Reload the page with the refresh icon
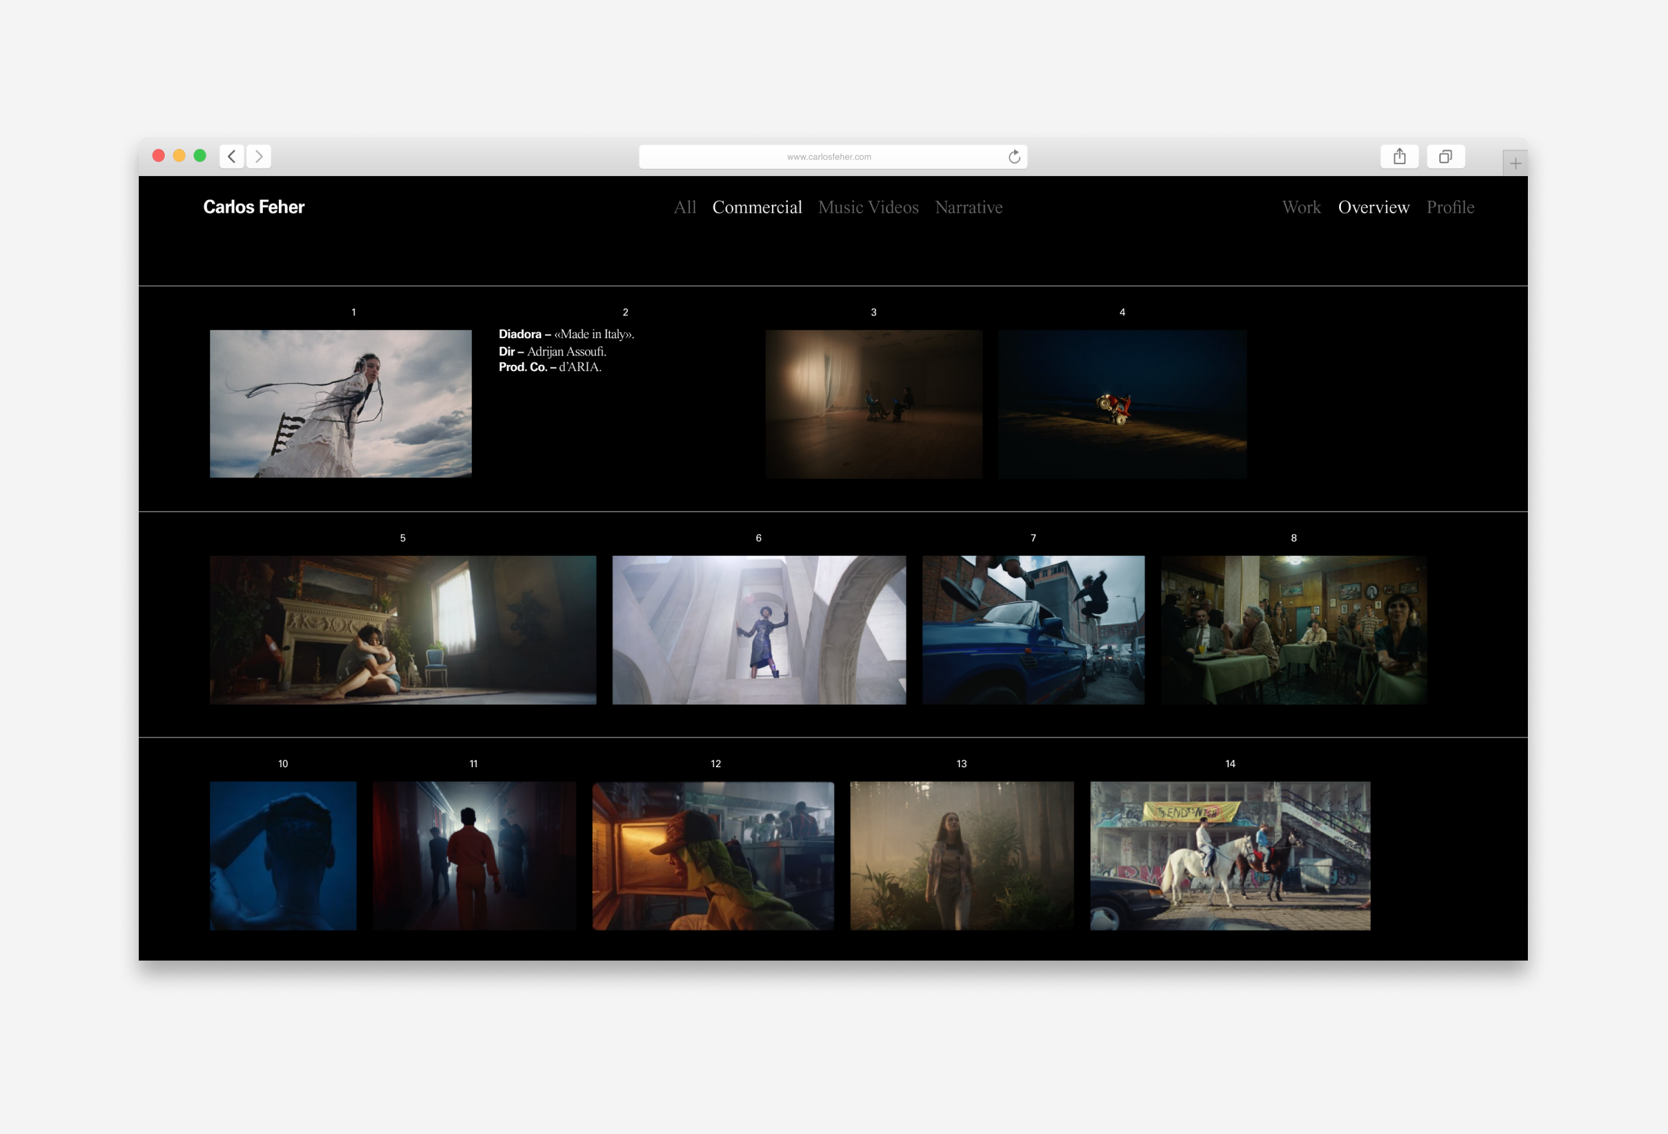The height and width of the screenshot is (1134, 1668). (x=1014, y=157)
